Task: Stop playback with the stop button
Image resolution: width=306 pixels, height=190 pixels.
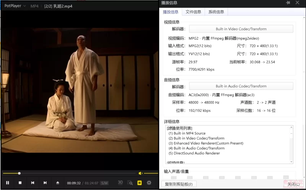Action: pos(20,183)
